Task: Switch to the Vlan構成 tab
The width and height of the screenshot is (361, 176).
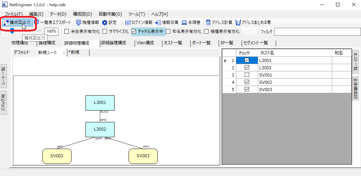Action: coord(148,43)
